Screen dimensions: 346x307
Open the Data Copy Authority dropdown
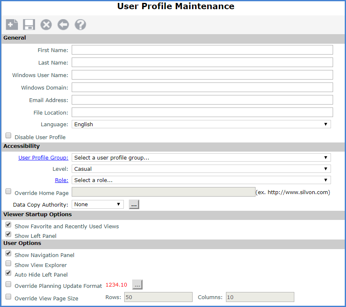pos(98,205)
